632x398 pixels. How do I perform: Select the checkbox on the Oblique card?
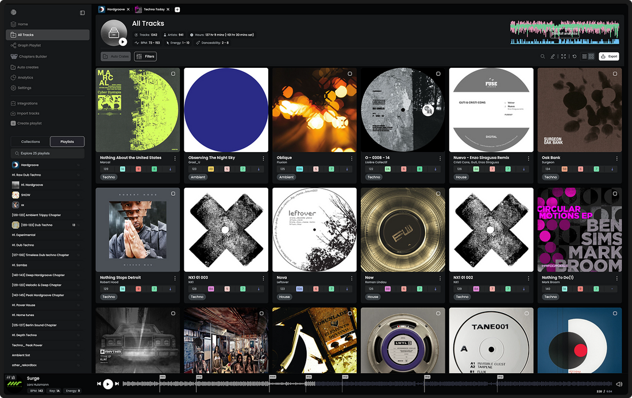coord(350,74)
